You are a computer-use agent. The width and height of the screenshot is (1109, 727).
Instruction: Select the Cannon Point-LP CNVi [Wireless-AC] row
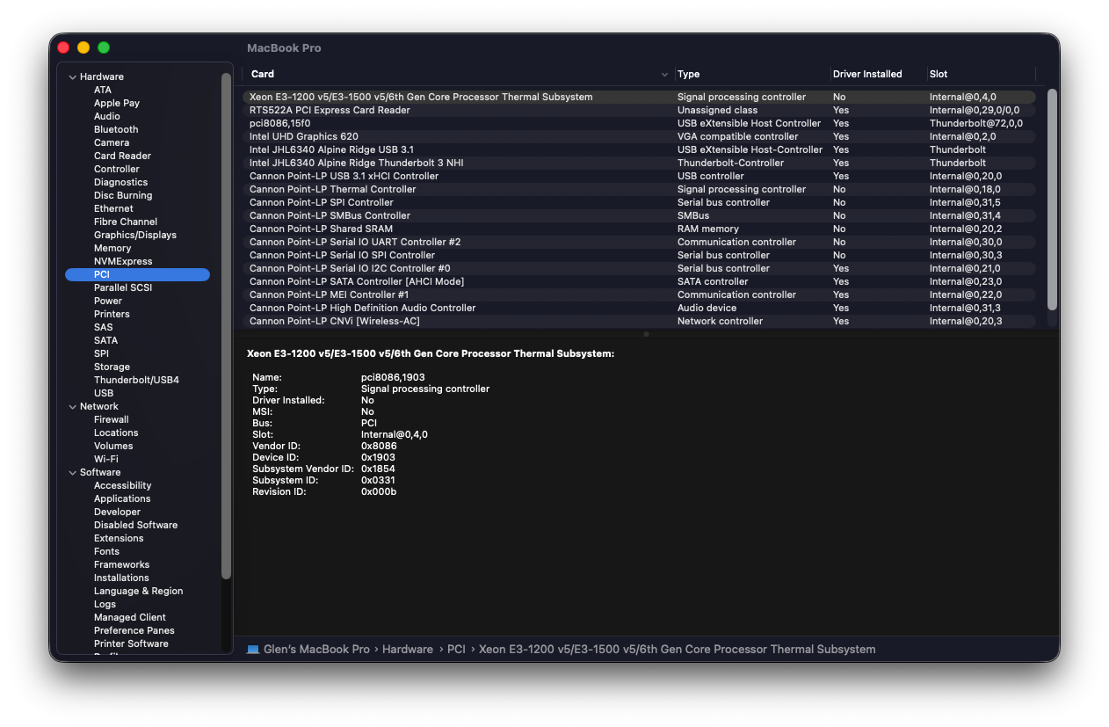(639, 321)
